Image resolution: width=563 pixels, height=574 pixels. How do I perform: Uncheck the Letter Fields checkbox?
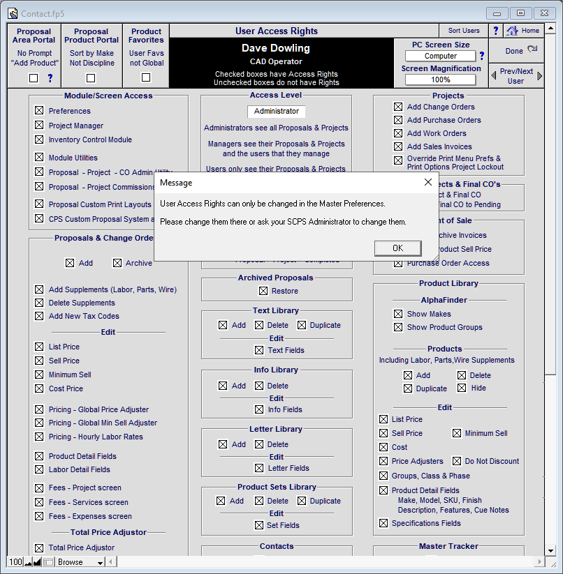[x=259, y=468]
